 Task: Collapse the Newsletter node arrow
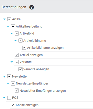coord(4,76)
